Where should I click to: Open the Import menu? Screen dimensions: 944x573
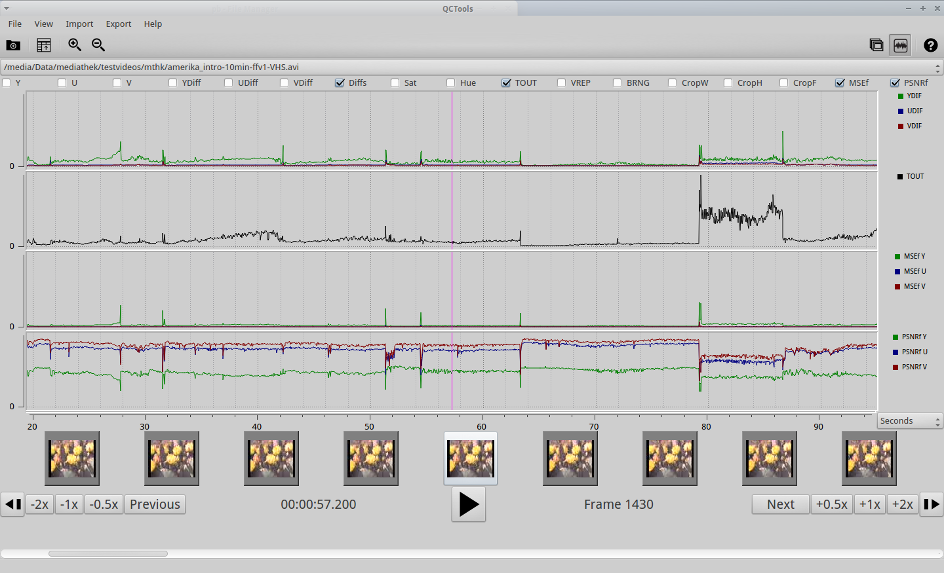[x=79, y=24]
